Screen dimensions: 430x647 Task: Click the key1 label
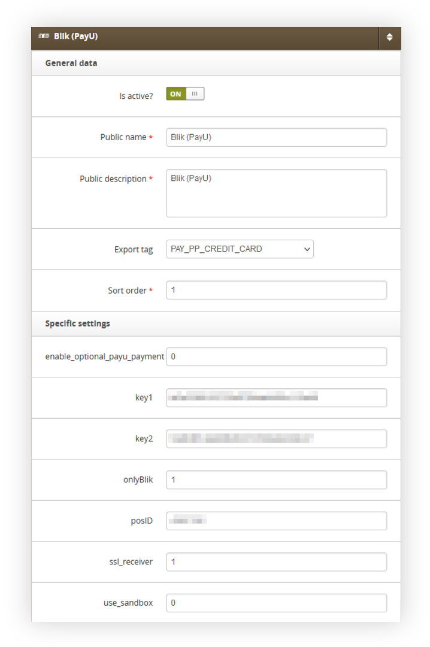click(144, 397)
